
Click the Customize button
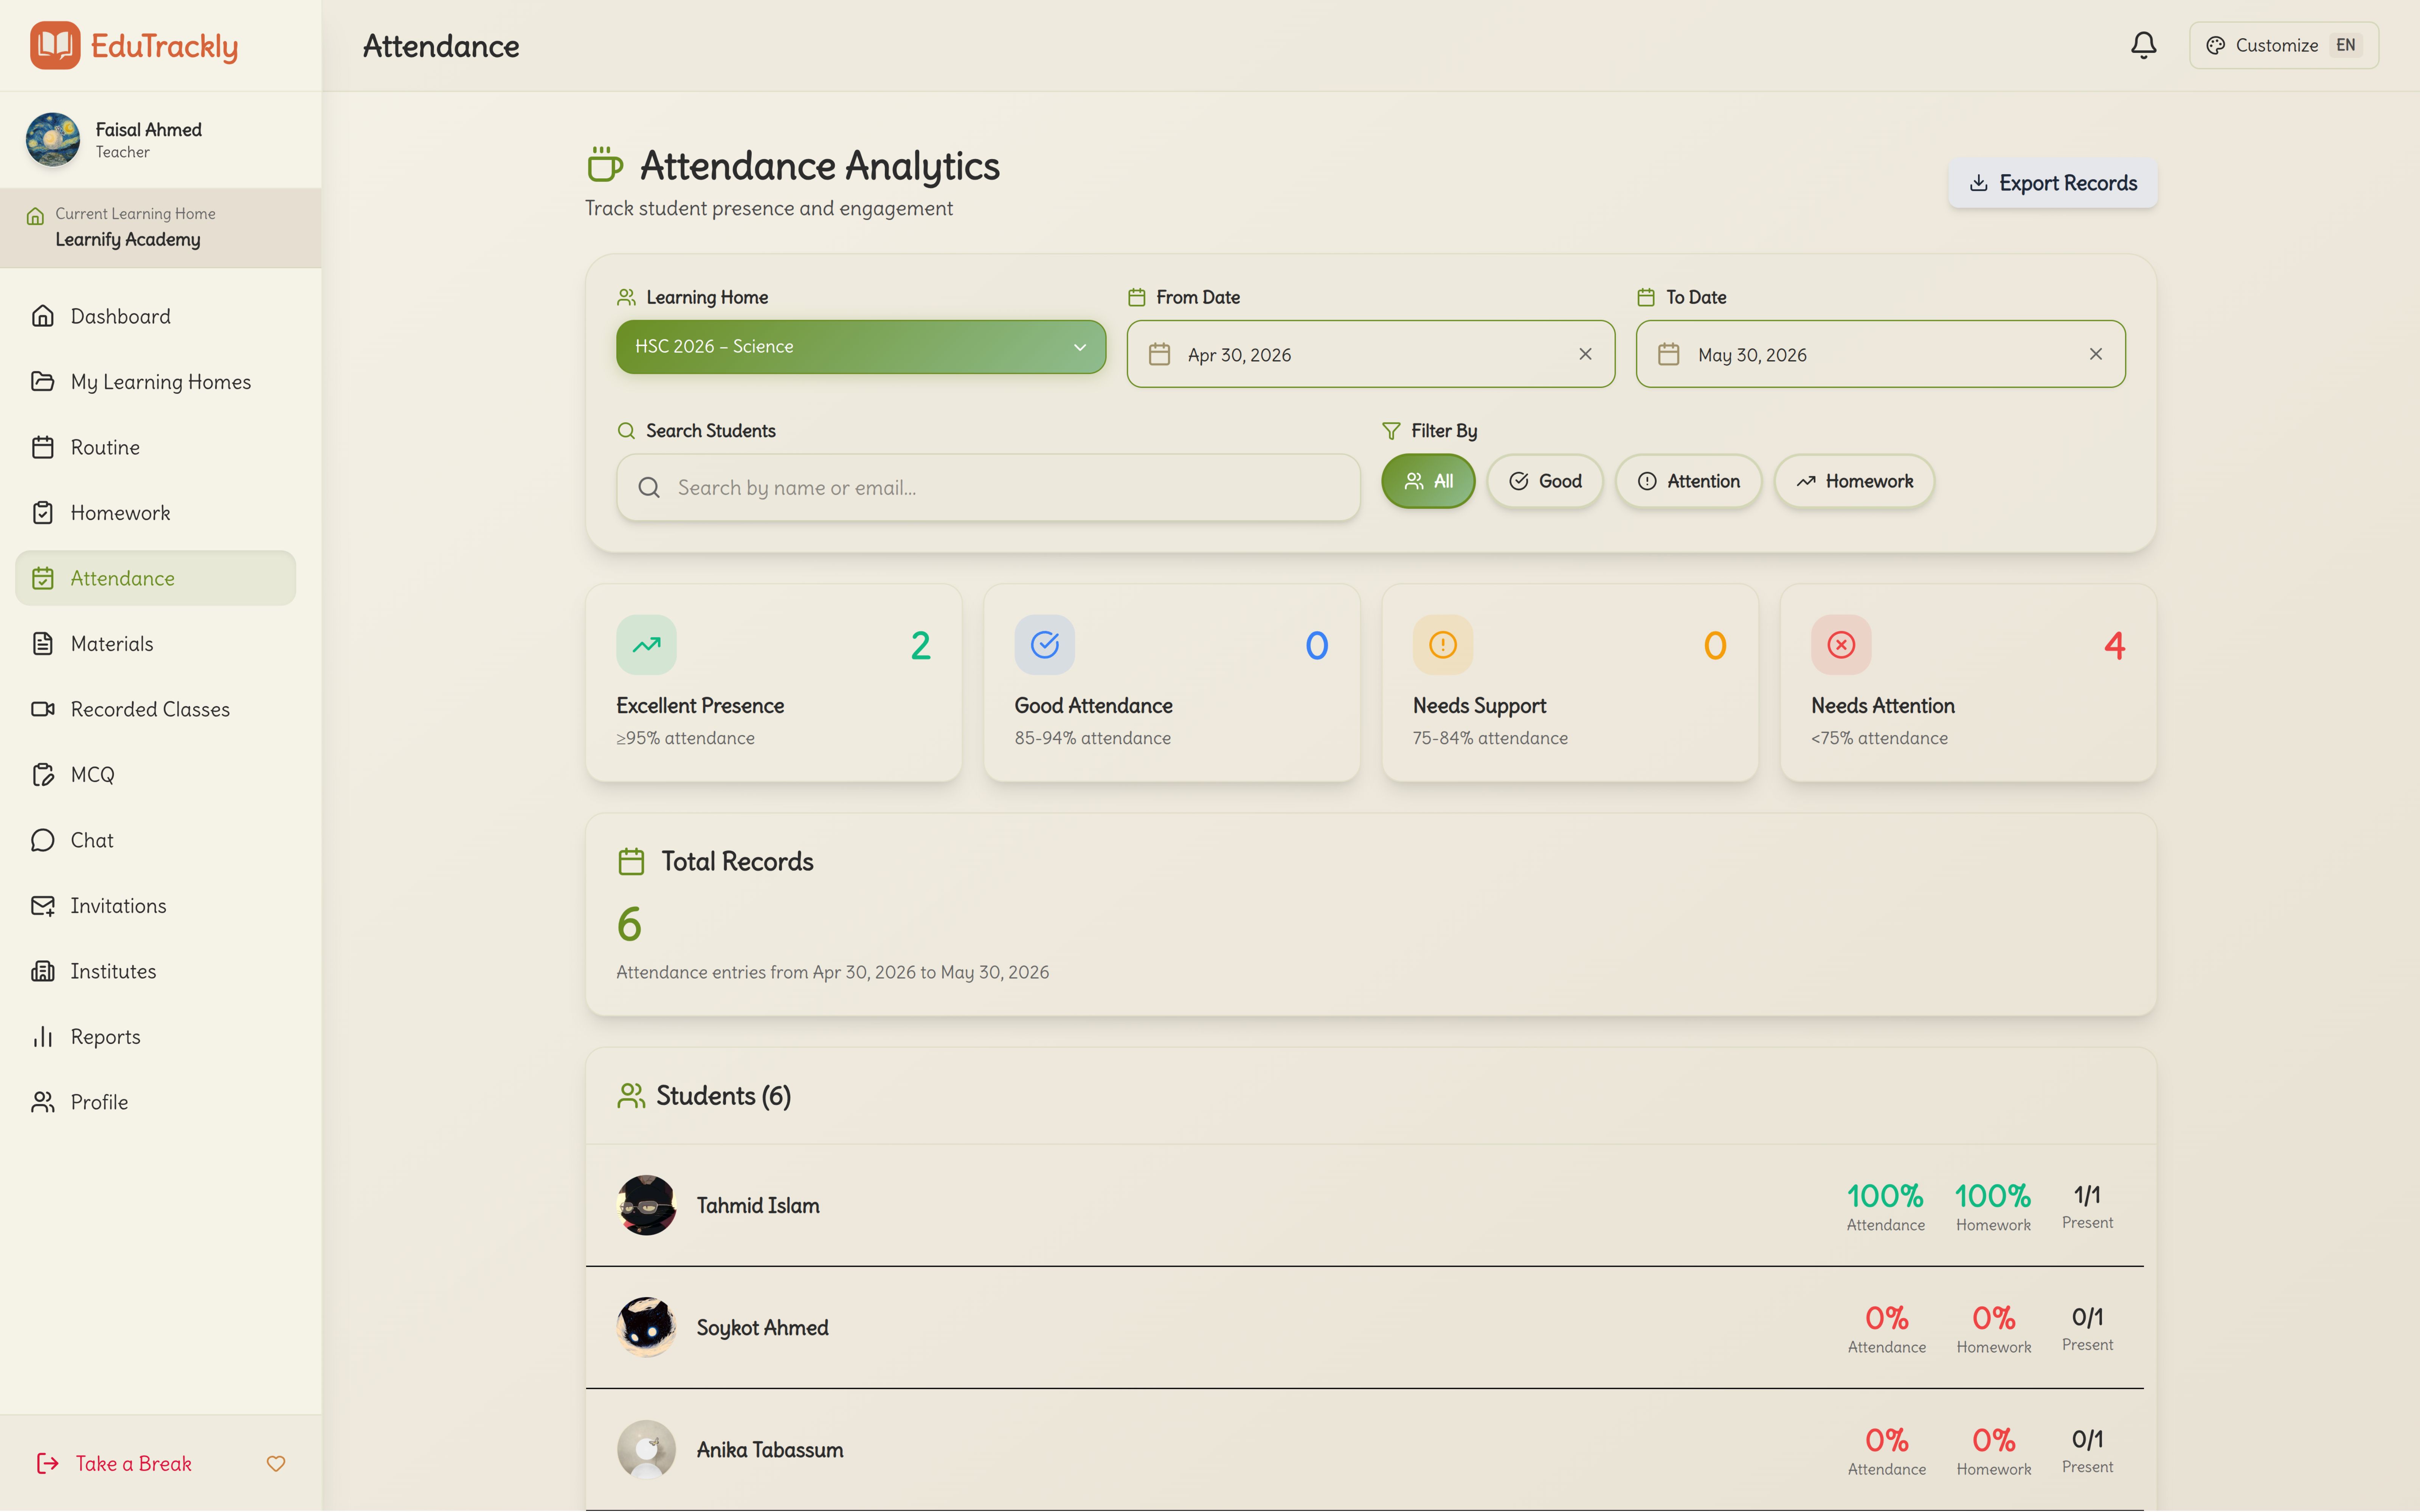pyautogui.click(x=2283, y=45)
